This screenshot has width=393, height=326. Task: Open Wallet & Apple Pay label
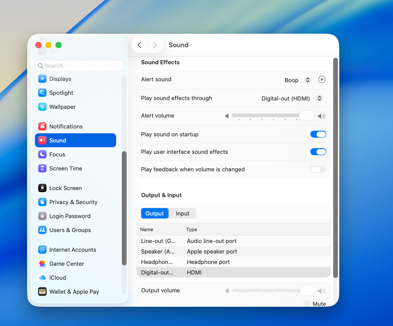74,291
